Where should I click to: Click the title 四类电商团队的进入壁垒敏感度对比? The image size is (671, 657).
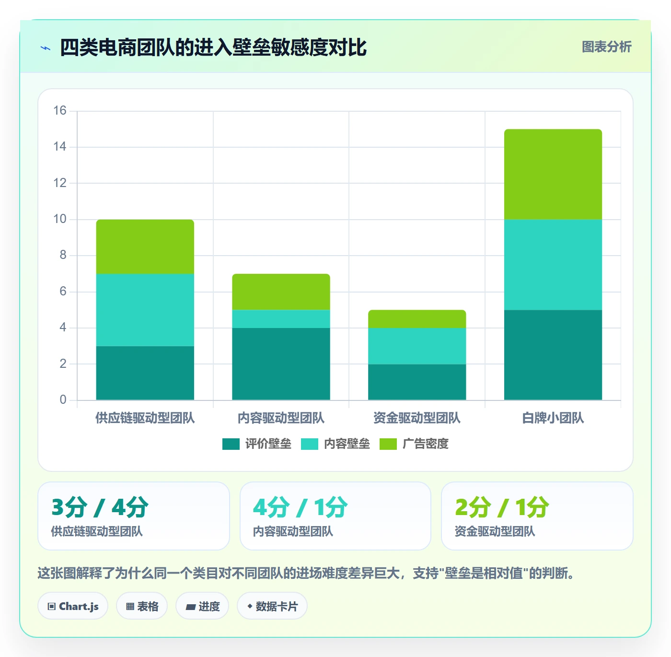point(213,47)
